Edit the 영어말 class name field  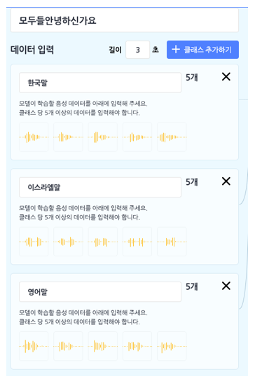pyautogui.click(x=100, y=292)
